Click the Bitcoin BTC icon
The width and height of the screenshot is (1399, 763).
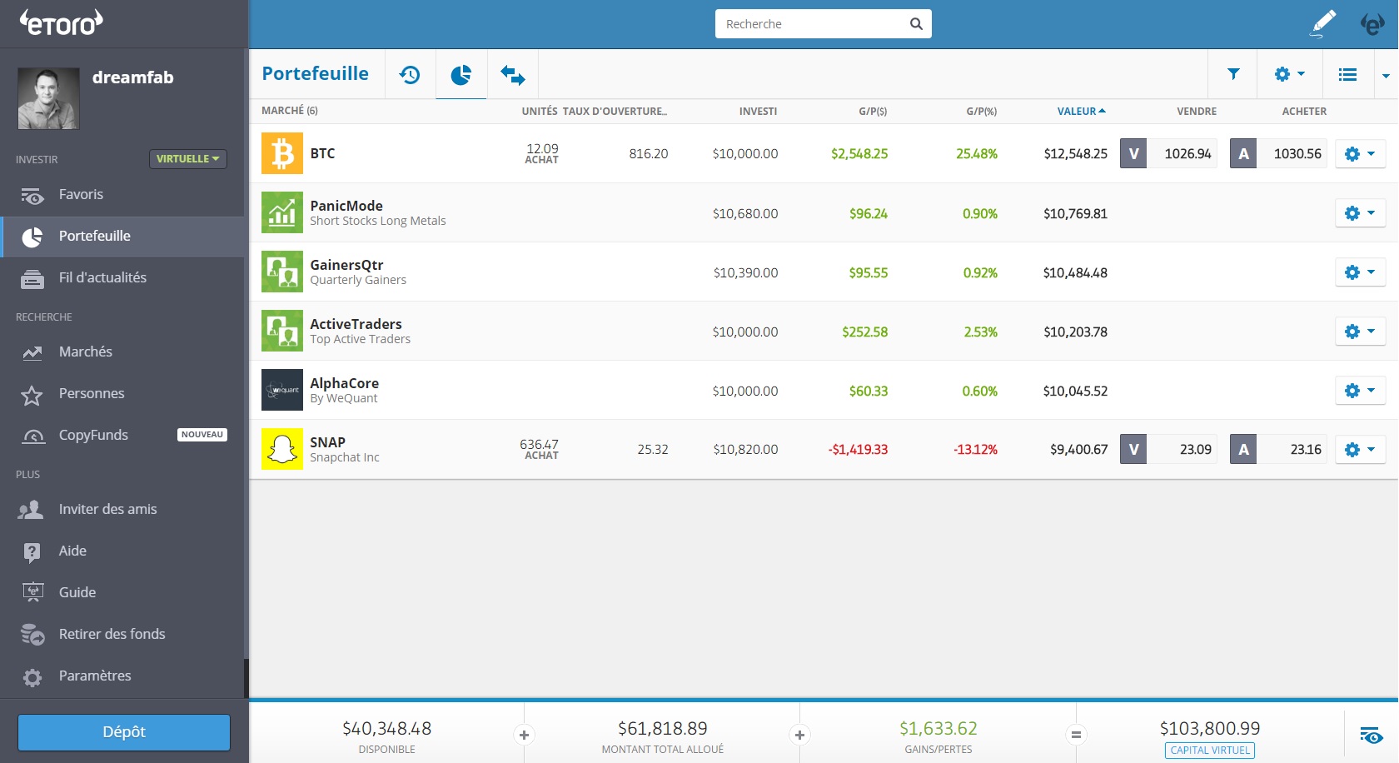[282, 153]
